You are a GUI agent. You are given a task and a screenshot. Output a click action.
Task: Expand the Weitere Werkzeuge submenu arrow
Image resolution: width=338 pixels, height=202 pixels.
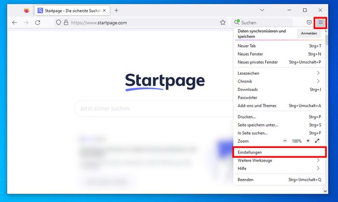click(318, 160)
